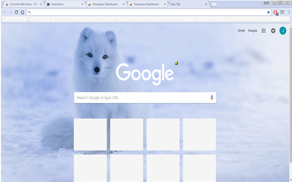The height and width of the screenshot is (182, 292).
Task: Start voice search with microphone icon
Action: point(212,97)
